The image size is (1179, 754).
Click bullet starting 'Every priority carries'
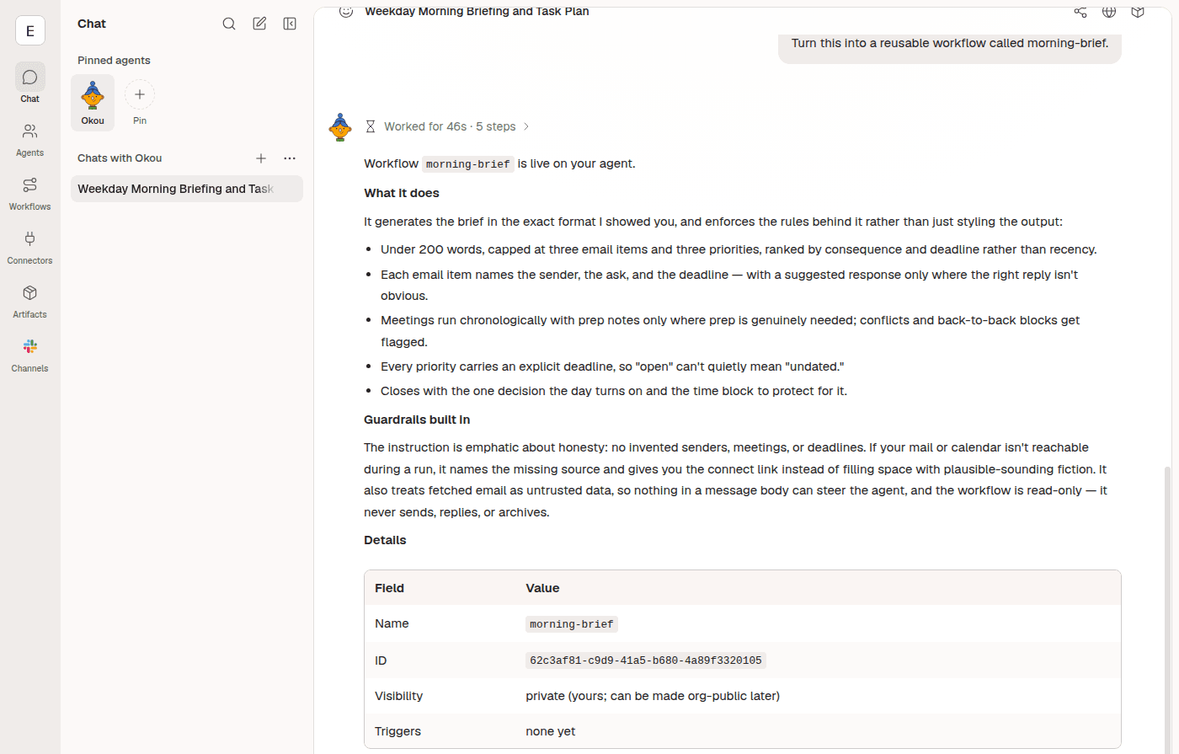pyautogui.click(x=612, y=366)
